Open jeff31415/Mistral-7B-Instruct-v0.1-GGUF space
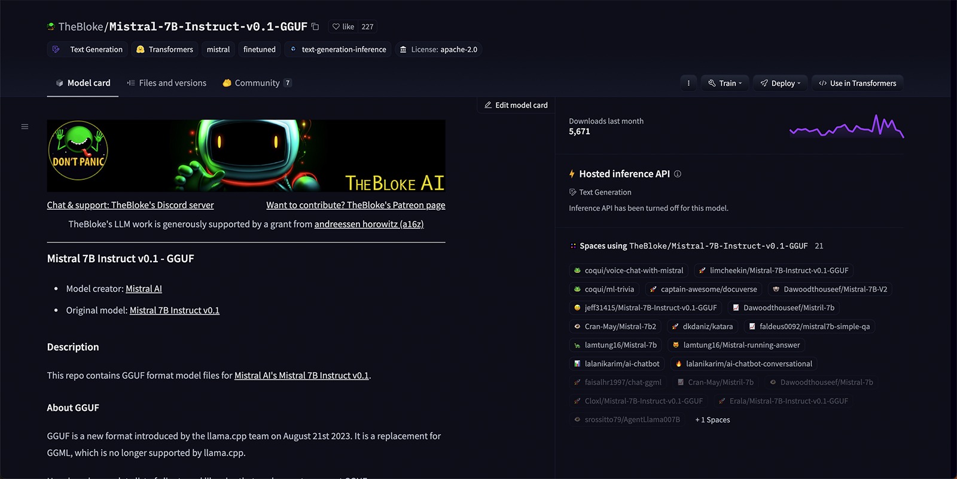 (645, 308)
